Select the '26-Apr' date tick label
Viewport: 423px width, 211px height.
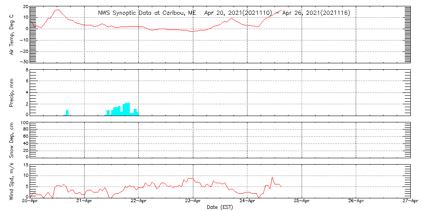point(356,200)
